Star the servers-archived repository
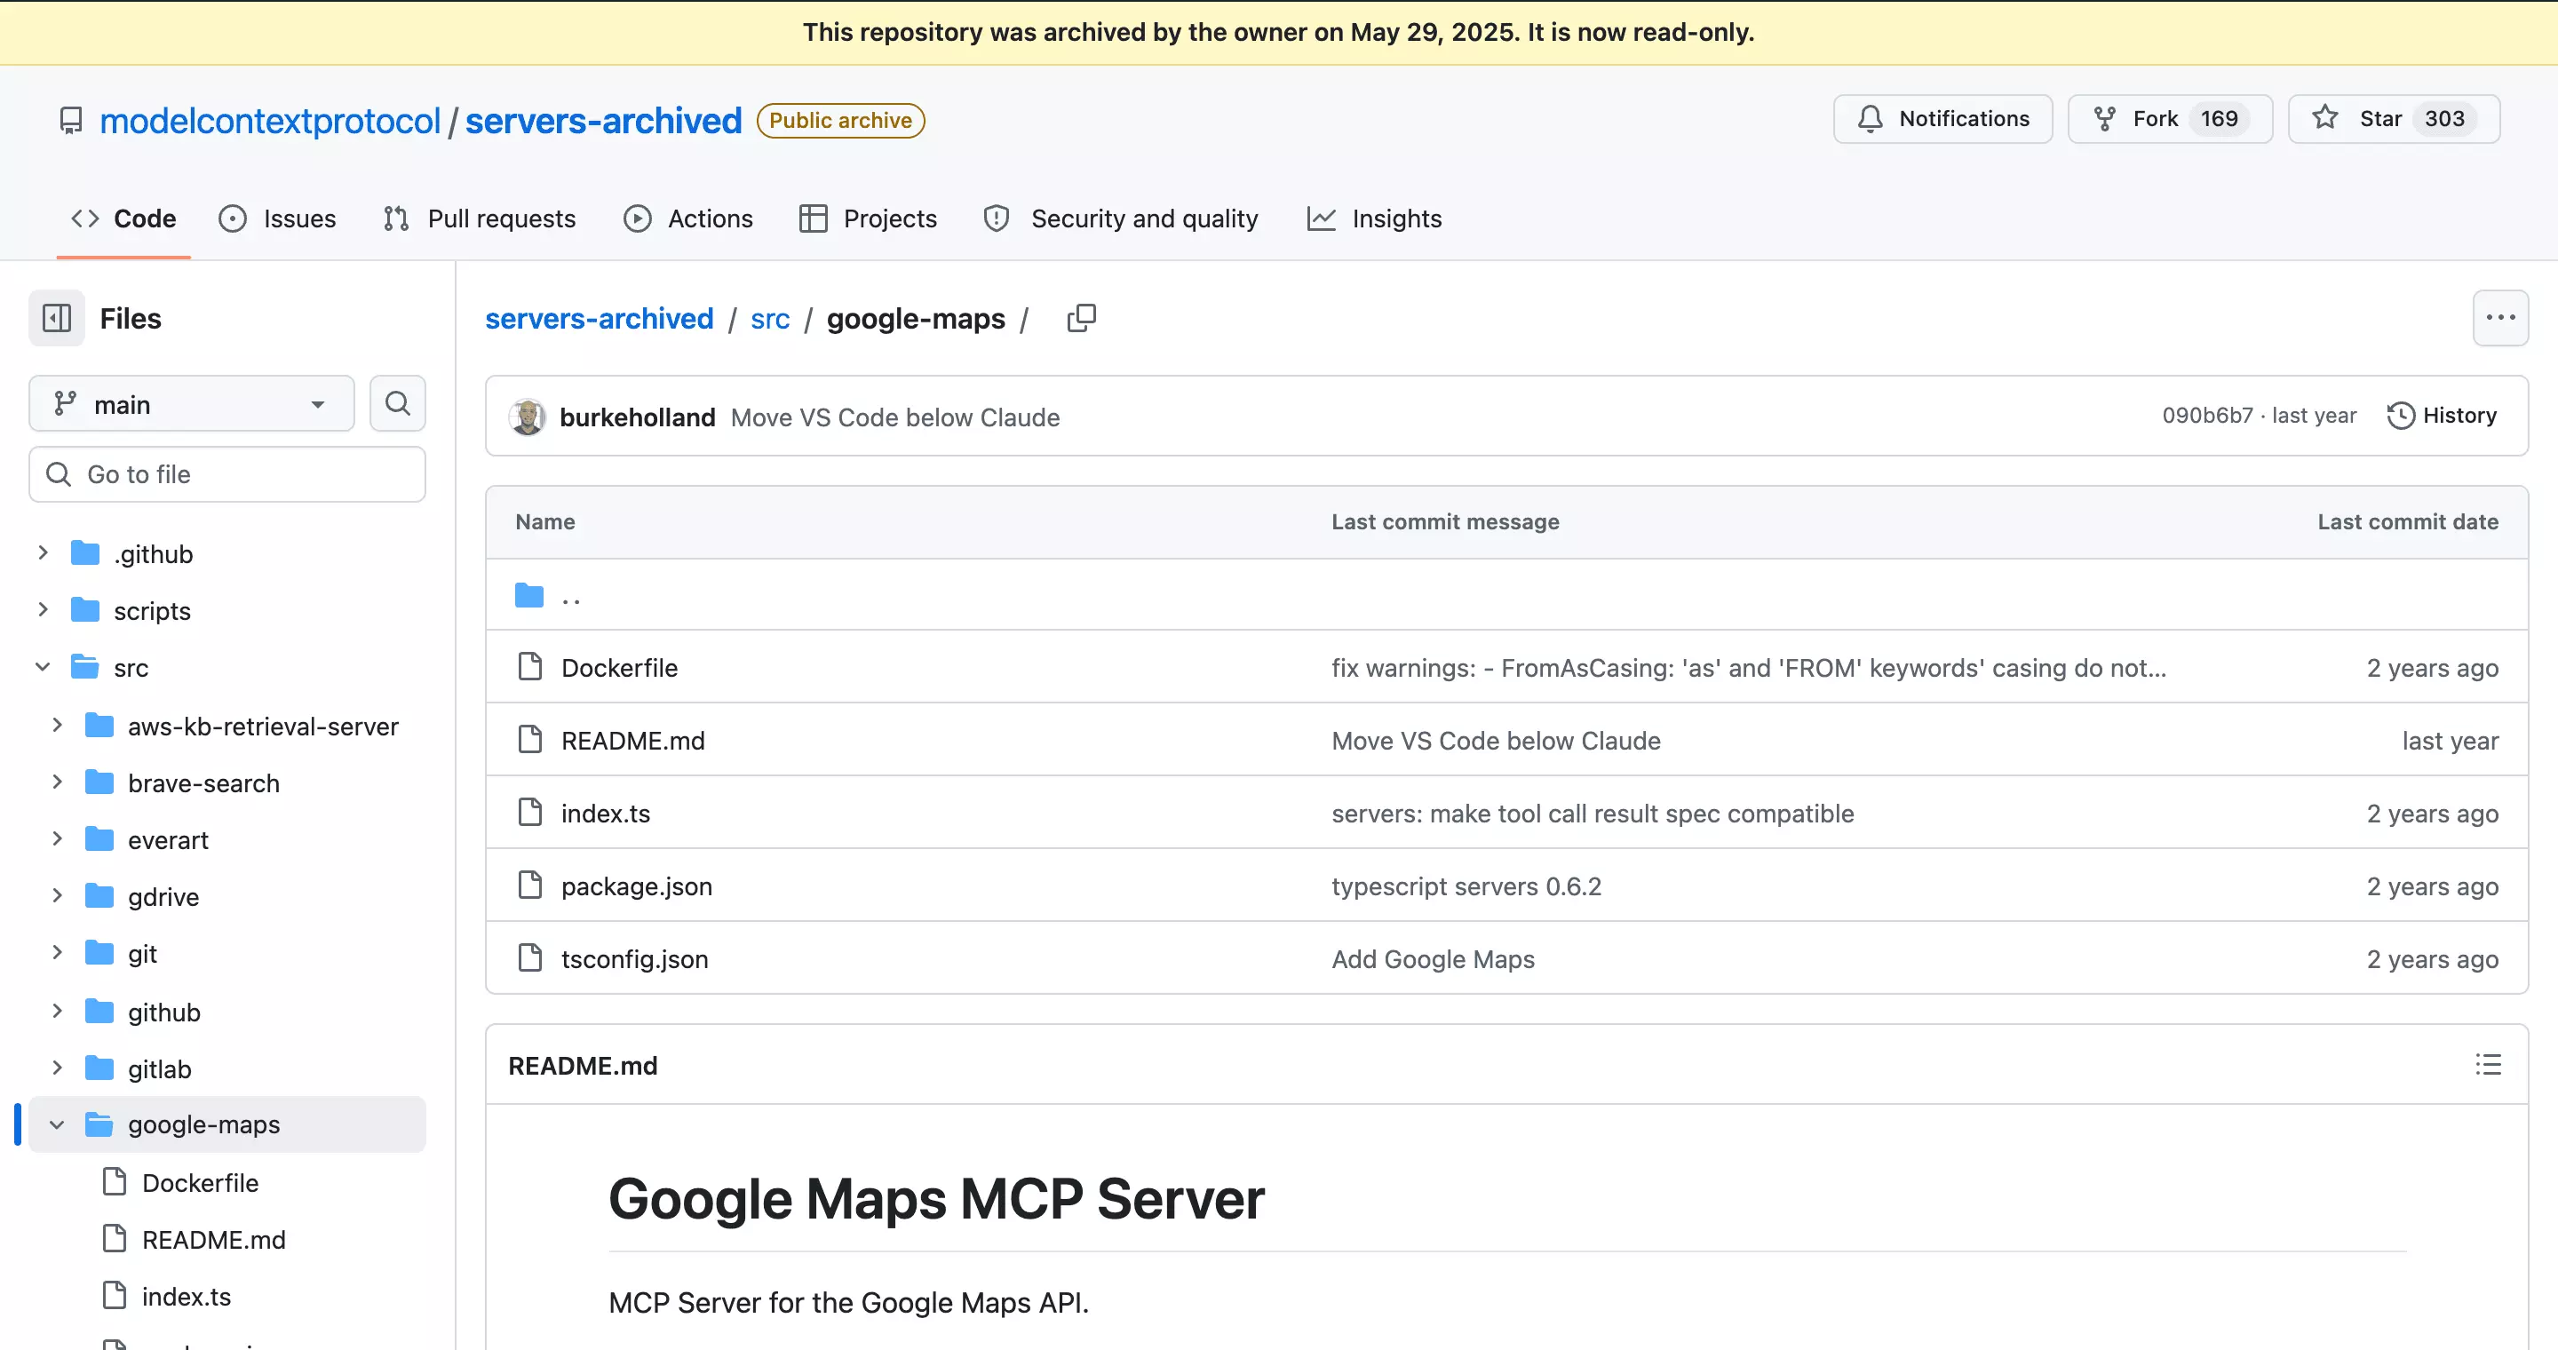The height and width of the screenshot is (1350, 2558). [x=2393, y=119]
